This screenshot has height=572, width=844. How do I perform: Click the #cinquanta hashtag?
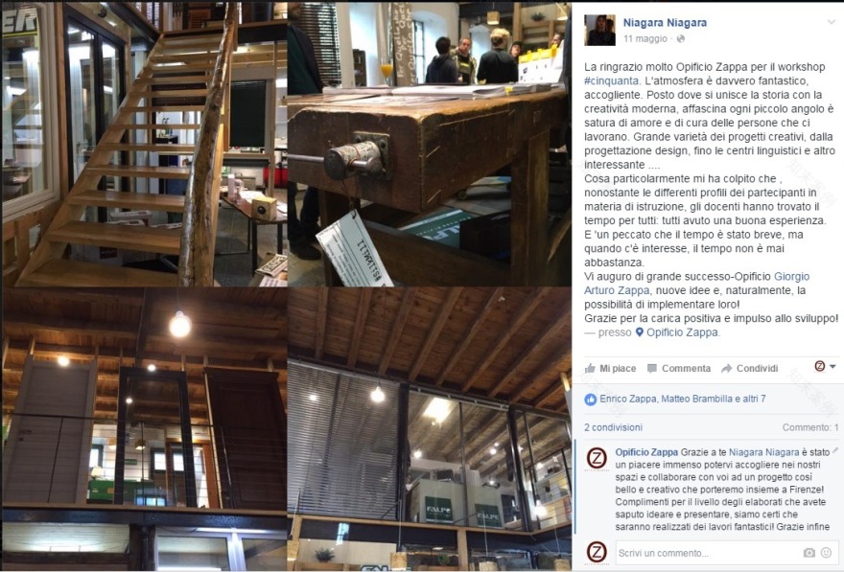(612, 80)
